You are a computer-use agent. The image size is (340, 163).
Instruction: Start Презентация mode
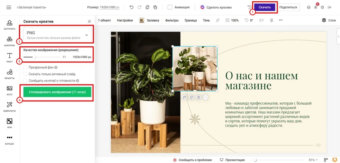coord(232,160)
